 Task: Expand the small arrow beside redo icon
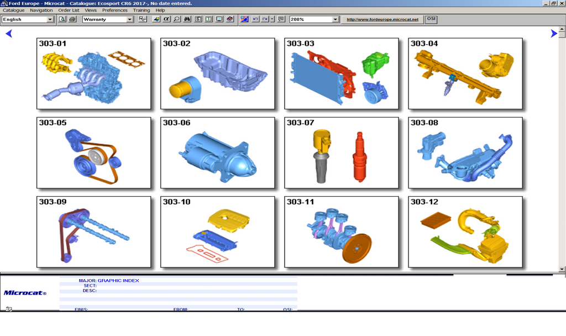tap(272, 19)
